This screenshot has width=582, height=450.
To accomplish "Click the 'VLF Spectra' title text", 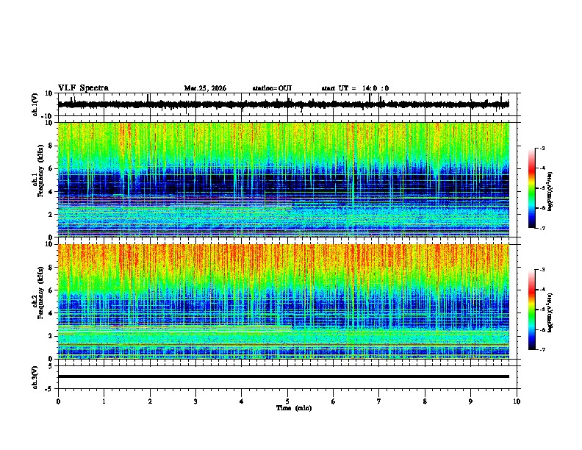I will coord(83,88).
